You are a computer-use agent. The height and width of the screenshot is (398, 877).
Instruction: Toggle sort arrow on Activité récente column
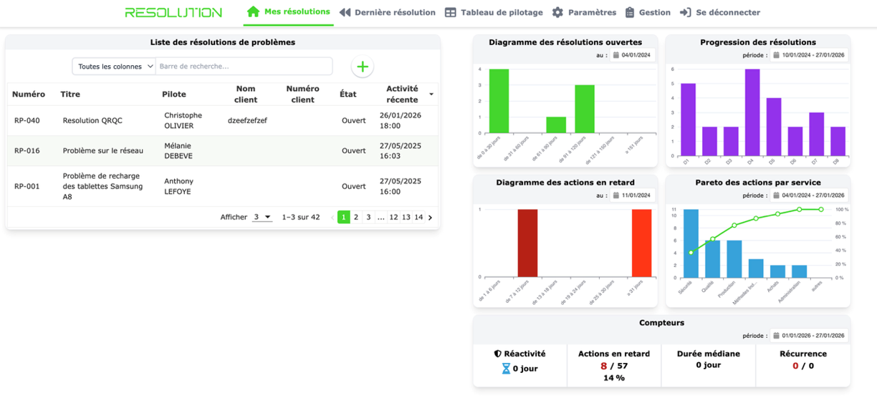pyautogui.click(x=431, y=94)
